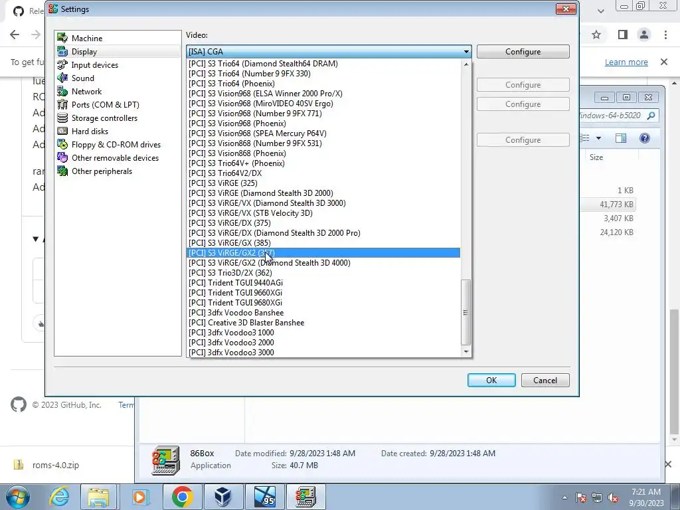Pick [PCI] 3dfx Voodoo Banshee
The height and width of the screenshot is (510, 680).
(x=323, y=313)
